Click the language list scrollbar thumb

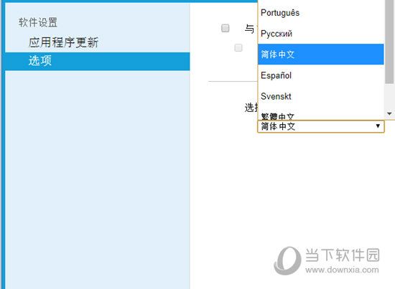tap(389, 42)
